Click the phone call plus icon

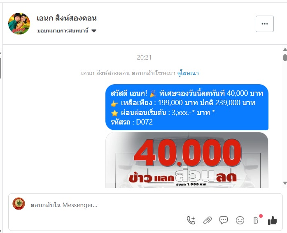coord(191,220)
